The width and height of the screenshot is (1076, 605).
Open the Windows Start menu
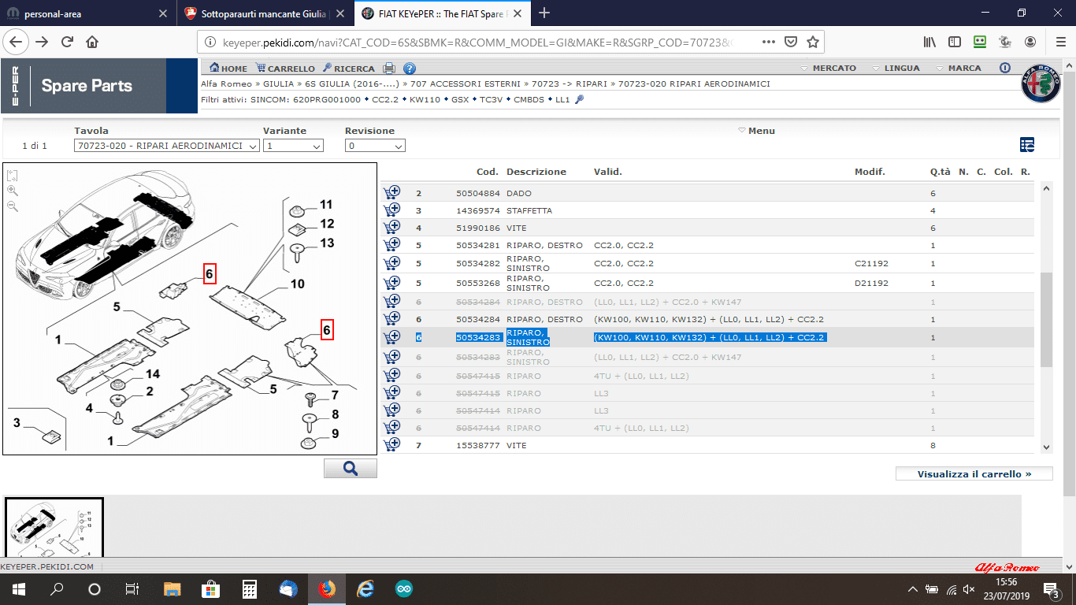point(18,588)
